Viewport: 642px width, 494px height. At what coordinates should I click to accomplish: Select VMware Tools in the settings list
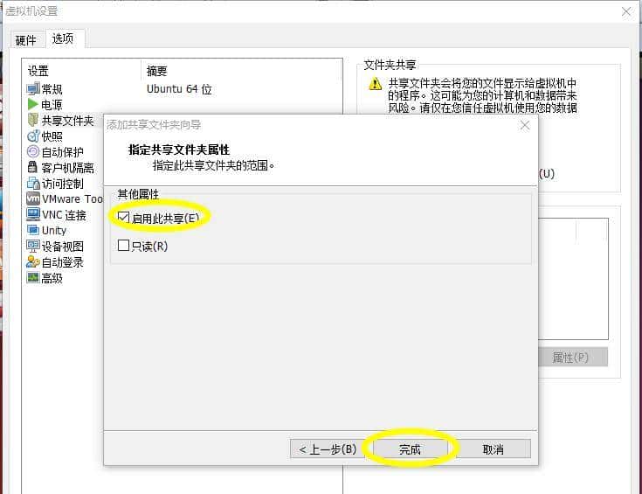coord(72,198)
